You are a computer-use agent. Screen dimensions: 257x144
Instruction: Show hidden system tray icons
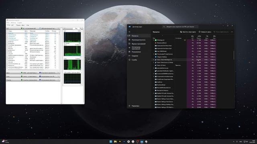pos(233,142)
